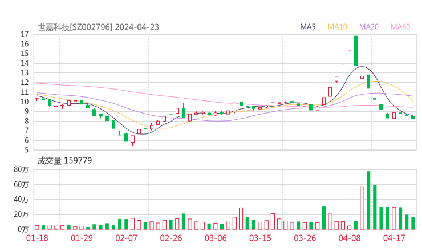Click the 11 price axis label

point(25,92)
